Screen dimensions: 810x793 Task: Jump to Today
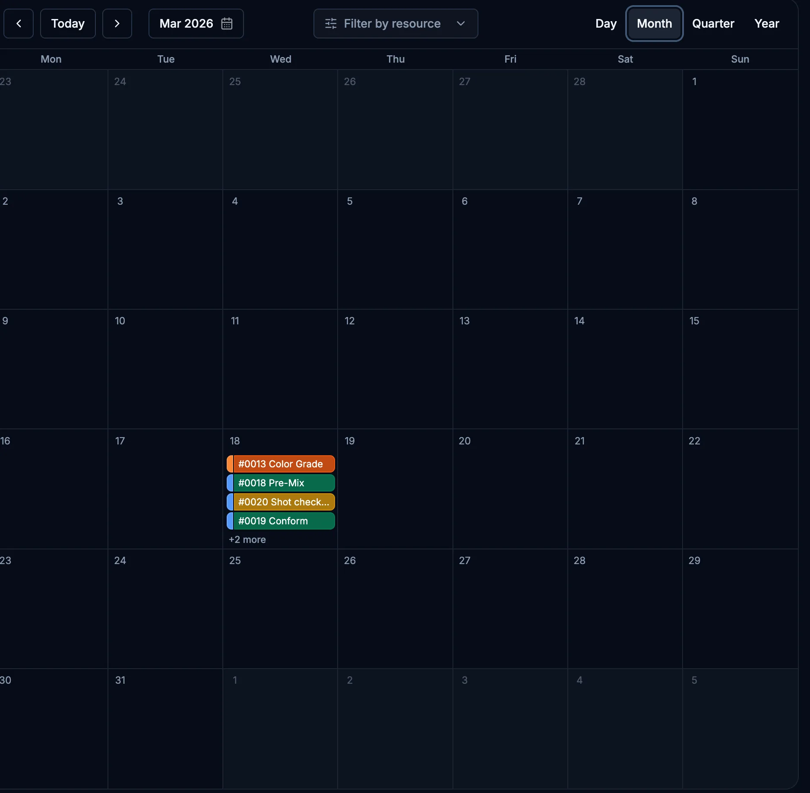click(68, 23)
